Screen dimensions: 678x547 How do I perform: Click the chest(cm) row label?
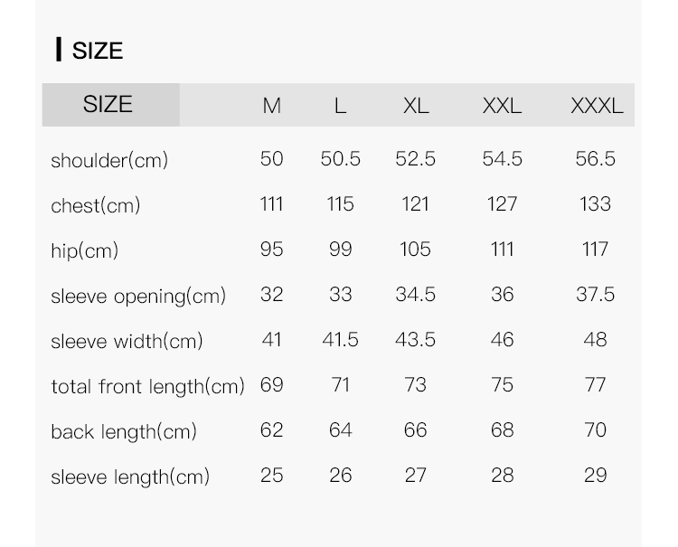pyautogui.click(x=96, y=206)
